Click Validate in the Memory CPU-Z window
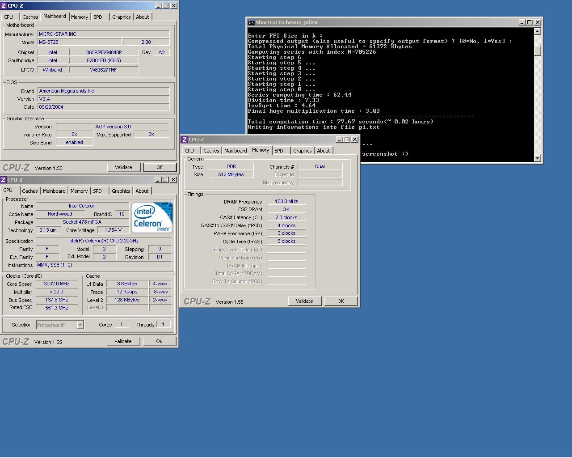Image resolution: width=572 pixels, height=458 pixels. [x=304, y=301]
